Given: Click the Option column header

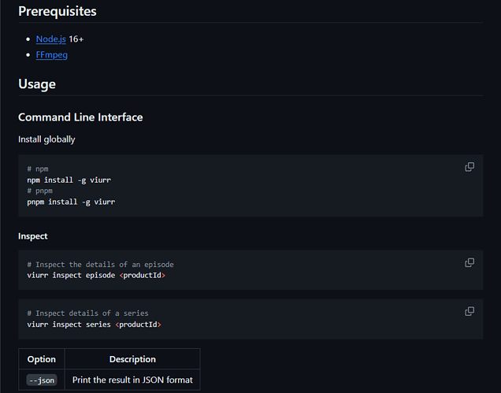Looking at the screenshot, I should (42, 359).
